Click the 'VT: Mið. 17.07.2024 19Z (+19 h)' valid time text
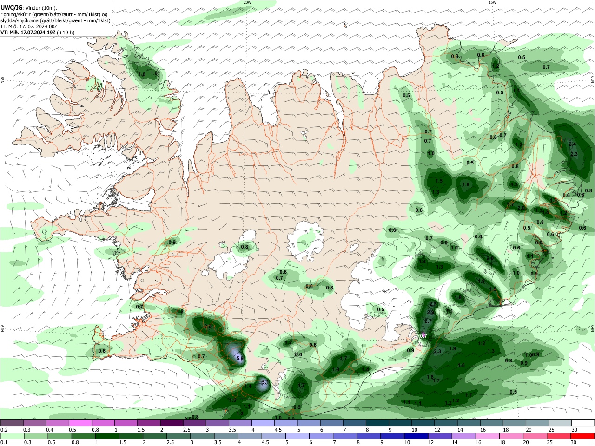This screenshot has width=595, height=446. (x=37, y=33)
